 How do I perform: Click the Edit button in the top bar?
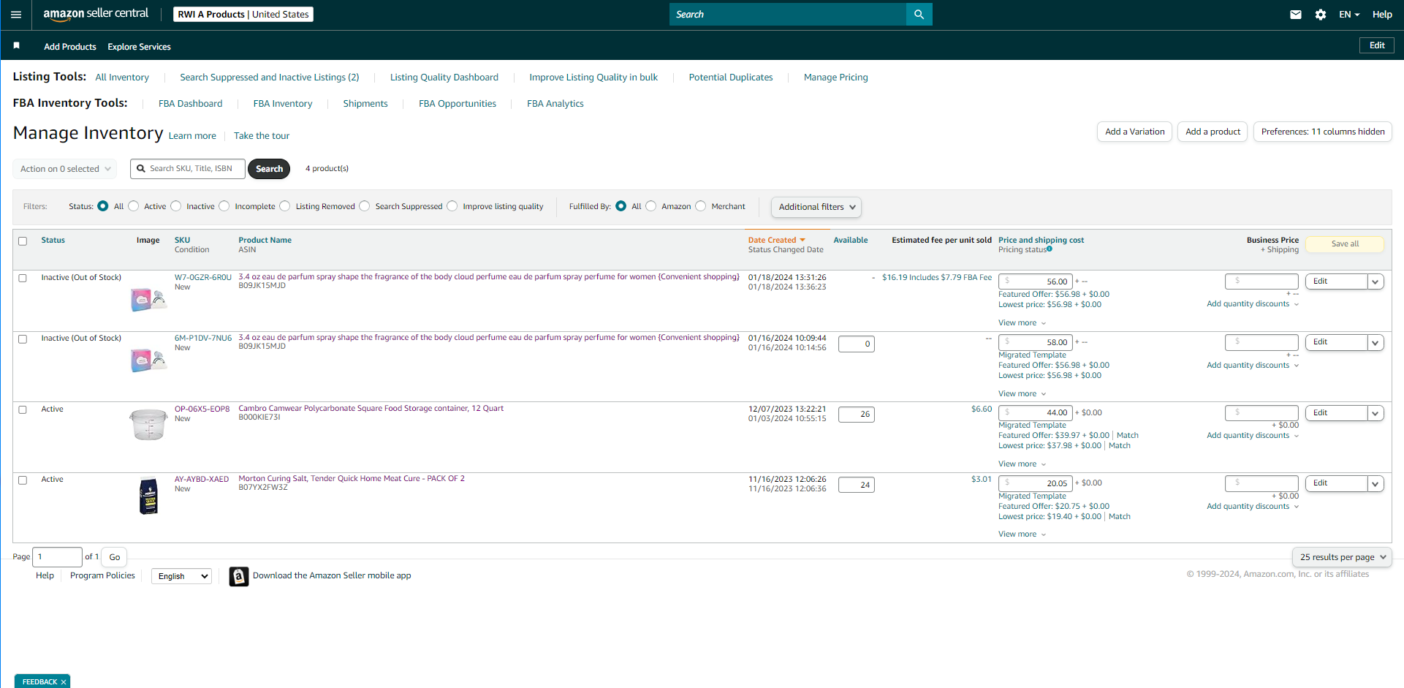tap(1377, 45)
